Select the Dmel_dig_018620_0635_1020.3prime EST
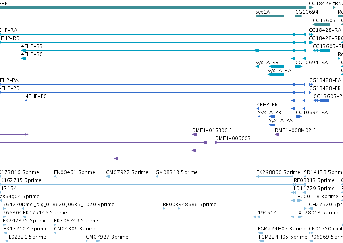 (23, 209)
